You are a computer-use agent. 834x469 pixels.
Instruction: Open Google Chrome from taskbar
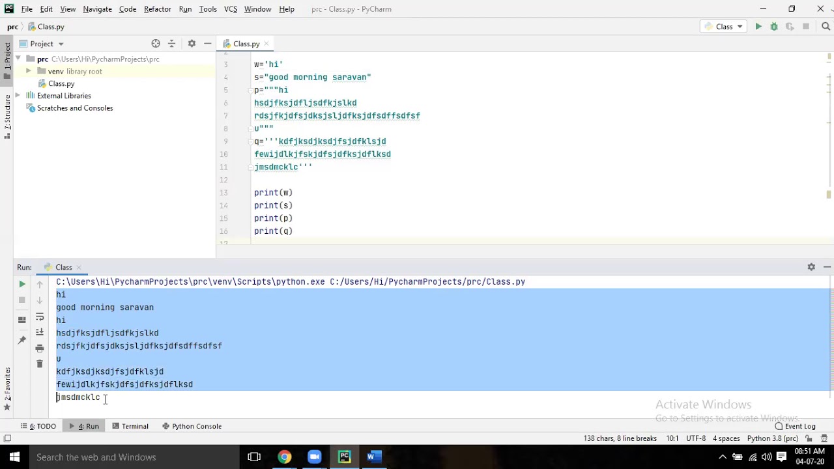[x=284, y=457]
